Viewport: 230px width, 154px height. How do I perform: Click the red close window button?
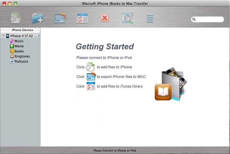(4, 3)
